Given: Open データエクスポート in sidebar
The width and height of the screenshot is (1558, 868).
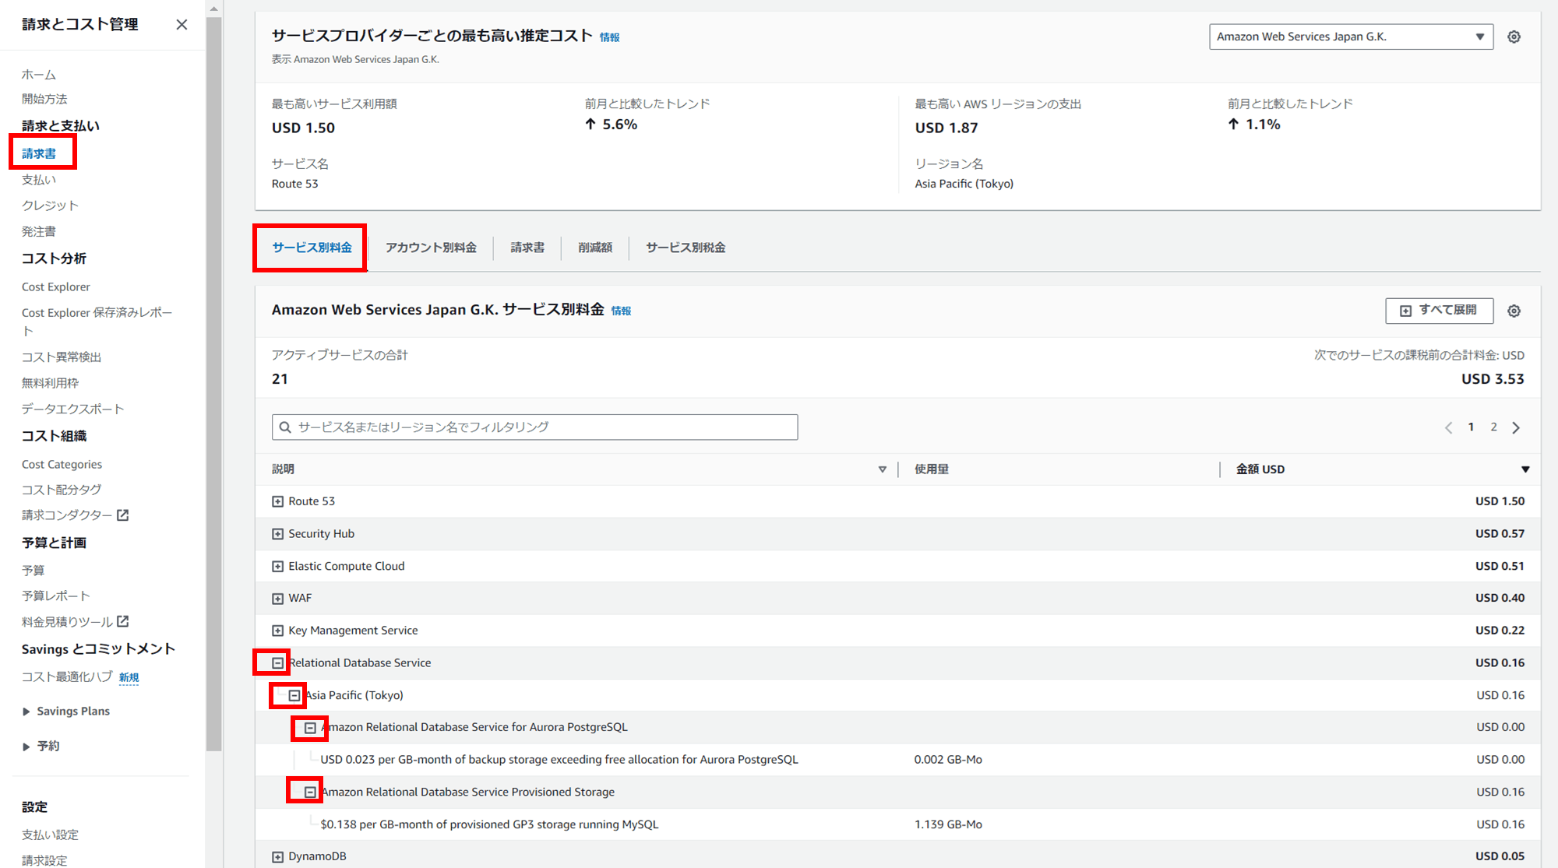Looking at the screenshot, I should (x=73, y=409).
